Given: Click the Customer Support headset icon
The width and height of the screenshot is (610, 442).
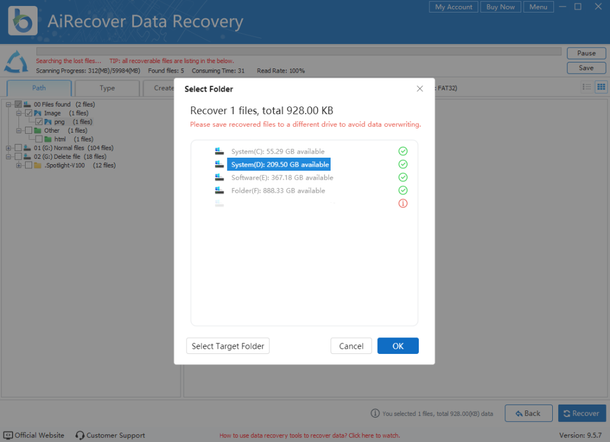Looking at the screenshot, I should click(79, 435).
